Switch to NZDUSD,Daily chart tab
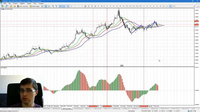This screenshot has width=200, height=112. (56, 109)
